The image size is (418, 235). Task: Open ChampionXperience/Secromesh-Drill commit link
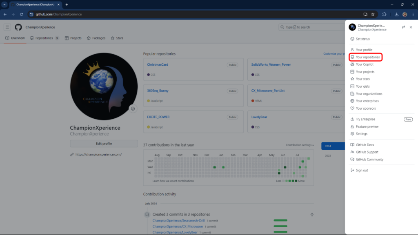[x=179, y=221]
